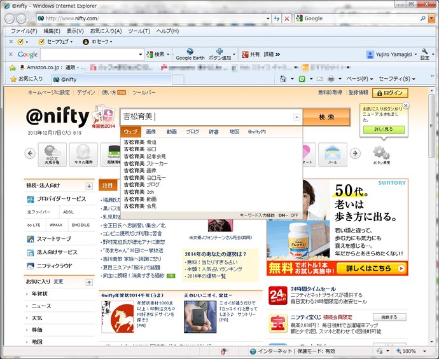
Task: Open the お気に入り(A) menu
Action: pos(106,31)
